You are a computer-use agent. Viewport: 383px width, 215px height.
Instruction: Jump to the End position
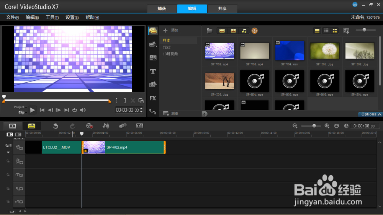click(x=66, y=110)
